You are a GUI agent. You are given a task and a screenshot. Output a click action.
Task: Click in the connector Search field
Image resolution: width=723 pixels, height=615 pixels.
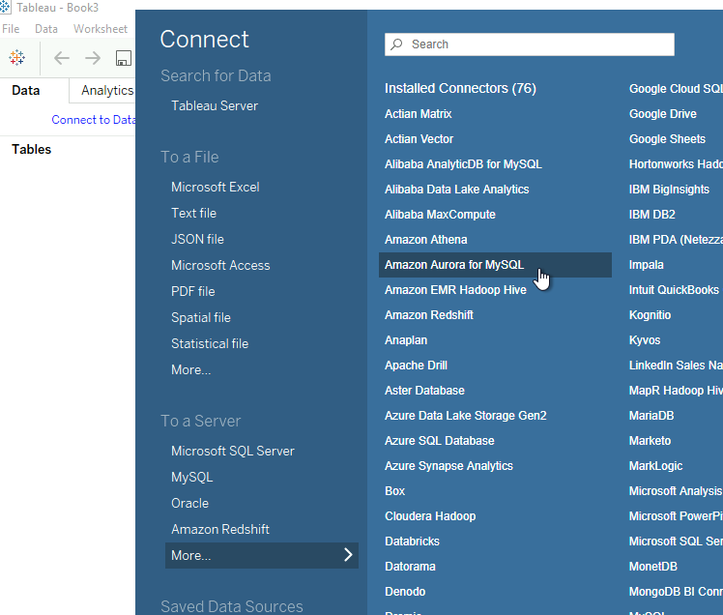[530, 44]
